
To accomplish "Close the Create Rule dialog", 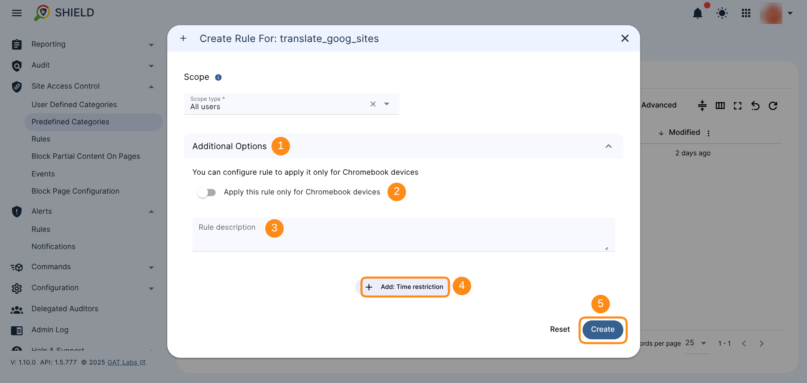I will point(625,39).
